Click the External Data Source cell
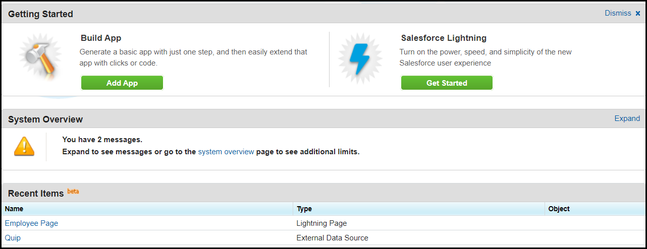 tap(332, 238)
